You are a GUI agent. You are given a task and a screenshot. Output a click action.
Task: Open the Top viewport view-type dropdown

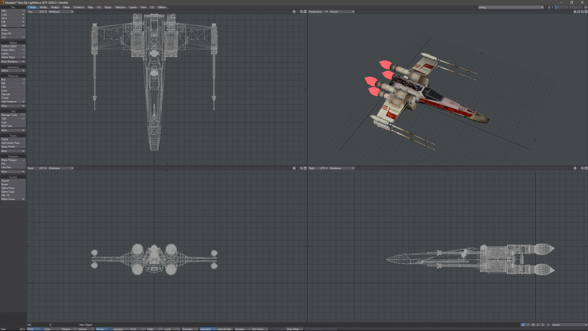click(37, 11)
